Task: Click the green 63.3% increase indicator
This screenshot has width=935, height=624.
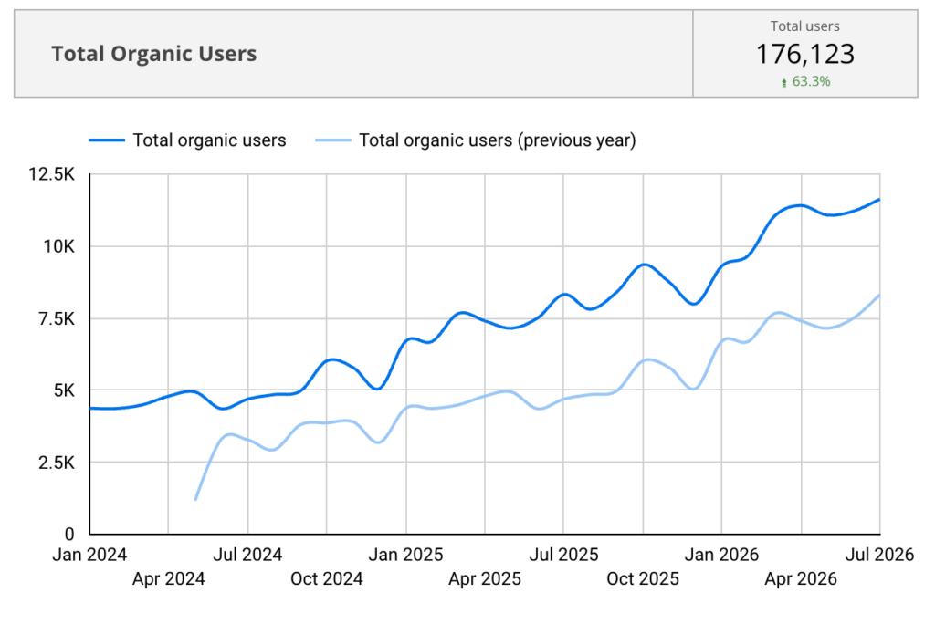Action: pyautogui.click(x=805, y=82)
